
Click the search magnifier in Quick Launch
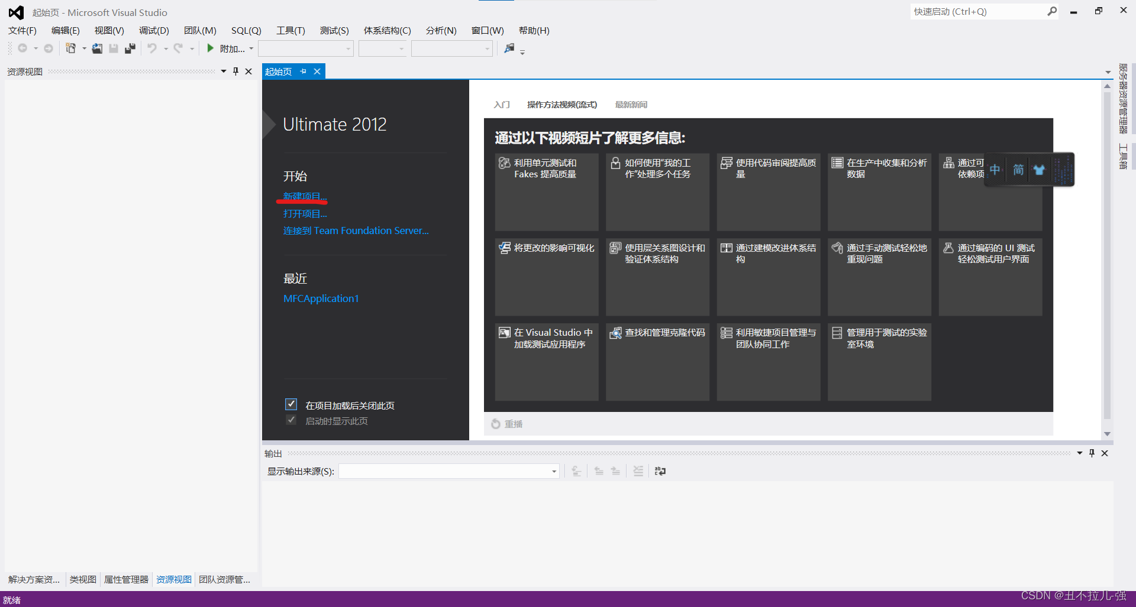pyautogui.click(x=1052, y=11)
